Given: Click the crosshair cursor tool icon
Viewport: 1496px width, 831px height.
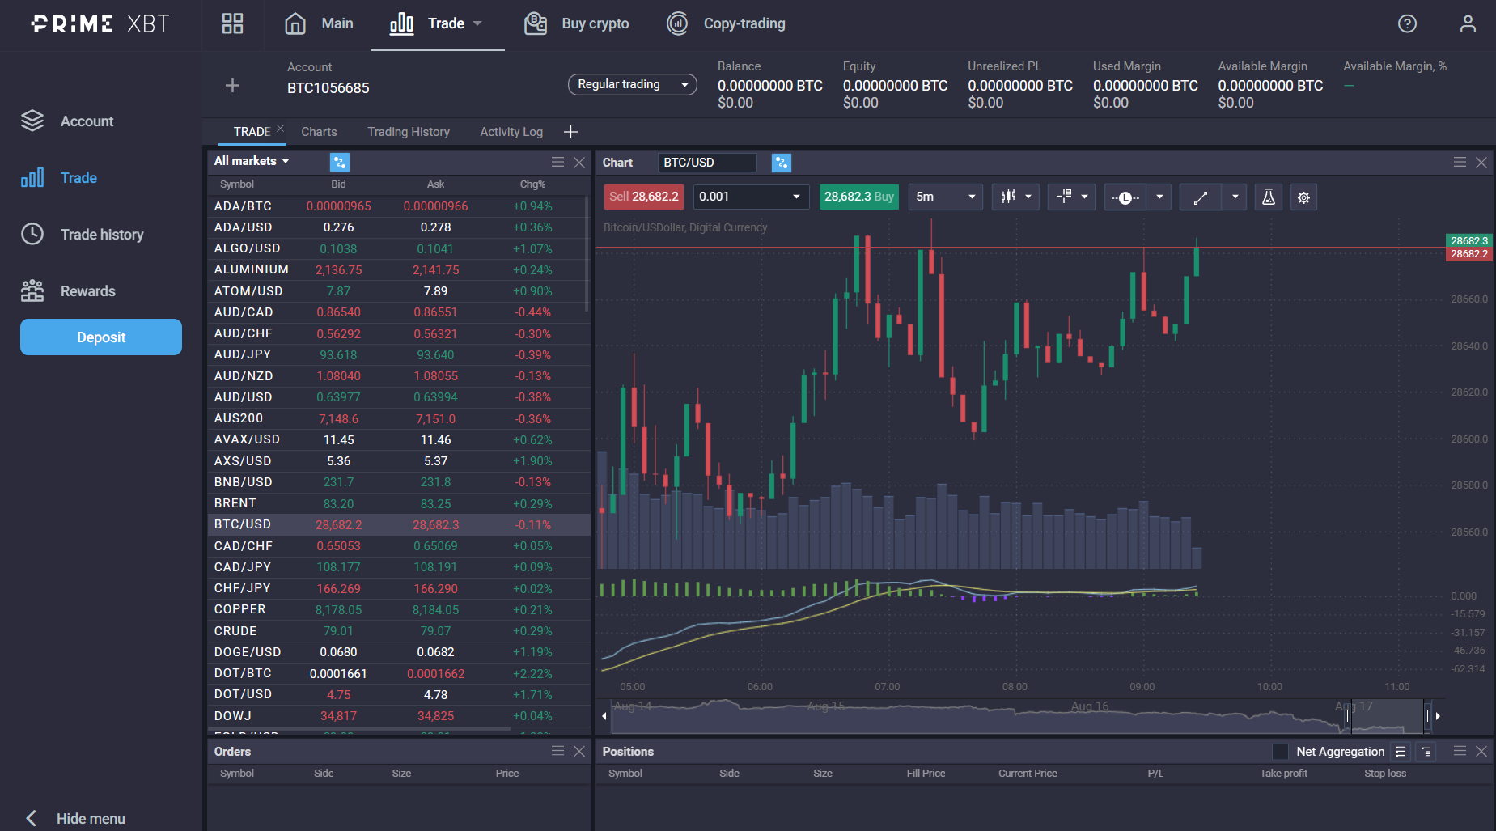Looking at the screenshot, I should 1064,197.
